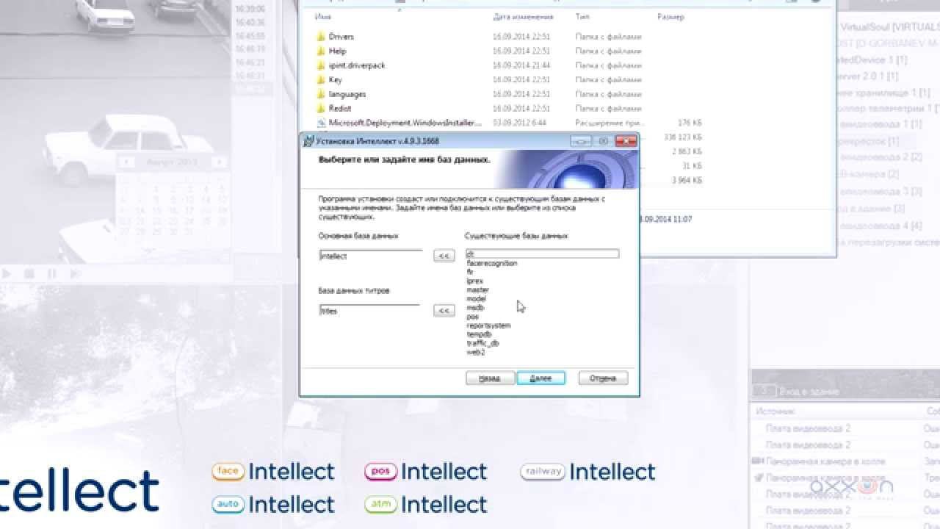The height and width of the screenshot is (529, 940).
Task: Select reportsystem in existing databases list
Action: 488,325
